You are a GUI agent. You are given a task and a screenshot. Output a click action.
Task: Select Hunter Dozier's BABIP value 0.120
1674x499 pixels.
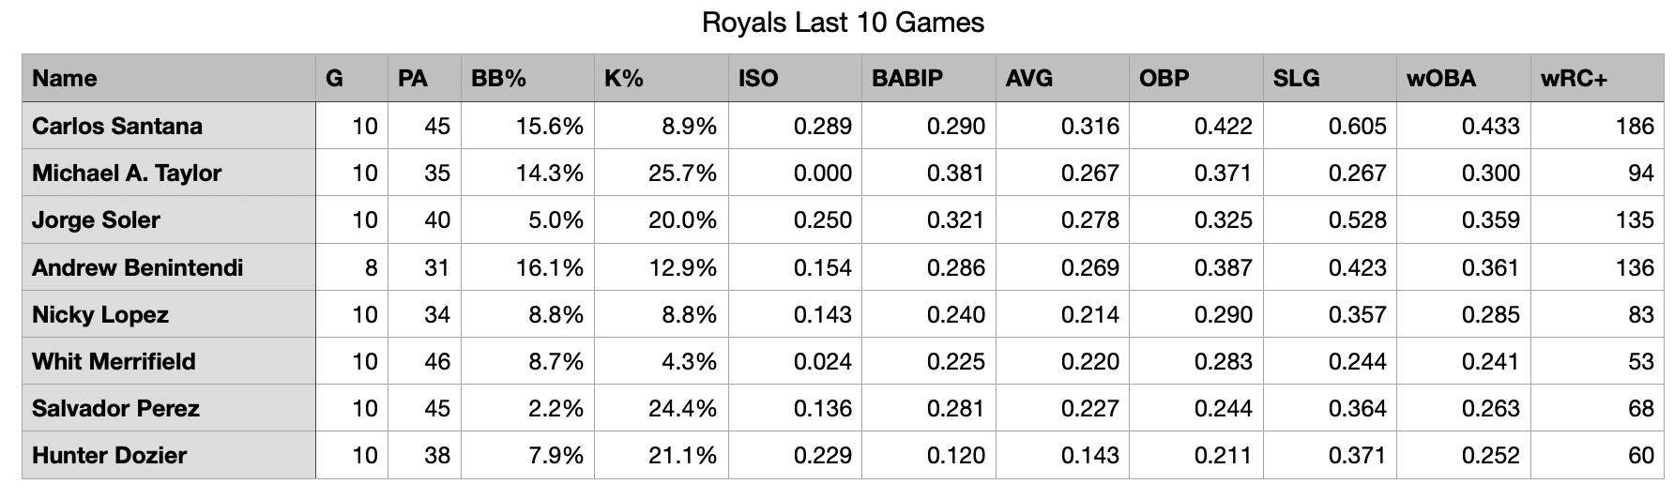tap(955, 455)
